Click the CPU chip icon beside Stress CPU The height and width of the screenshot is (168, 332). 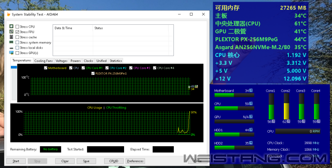click(x=11, y=27)
